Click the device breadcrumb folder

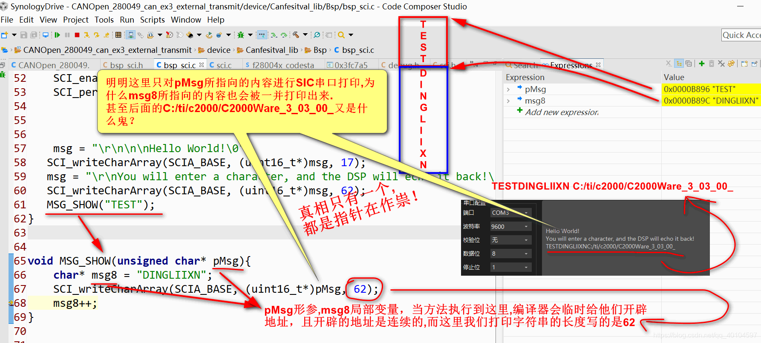[214, 50]
